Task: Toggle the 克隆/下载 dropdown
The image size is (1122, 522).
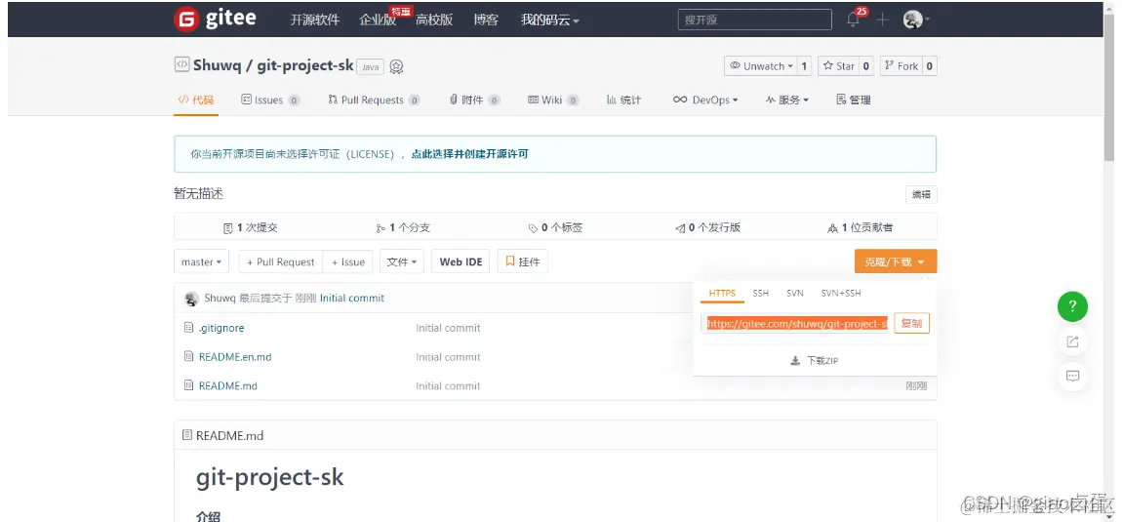Action: [896, 262]
